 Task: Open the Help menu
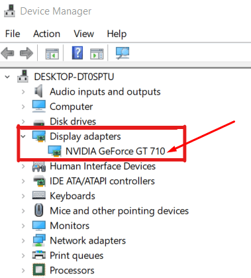coord(117,34)
